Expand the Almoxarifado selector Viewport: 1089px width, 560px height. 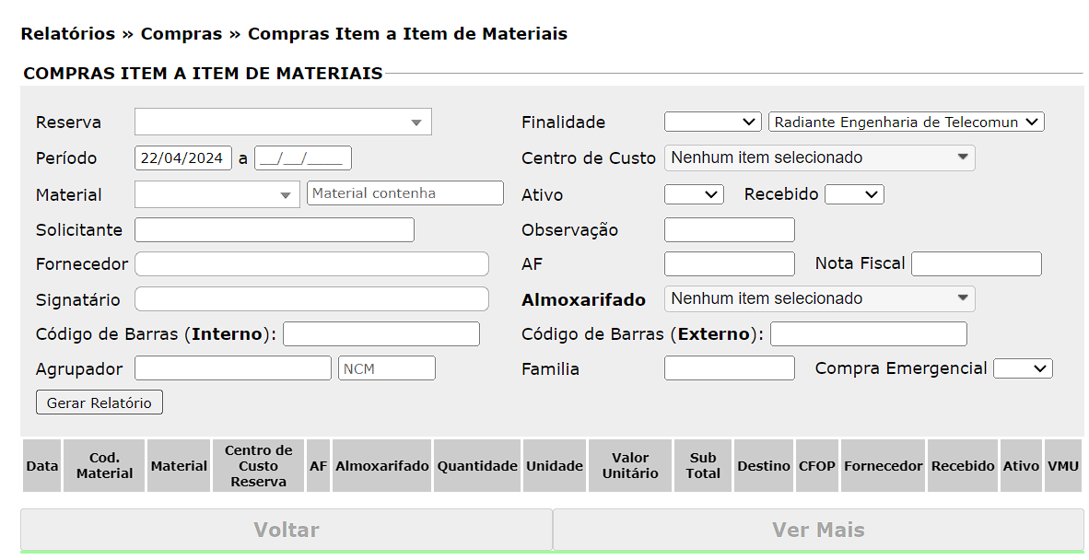tap(819, 298)
